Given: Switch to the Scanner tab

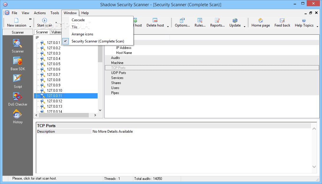Looking at the screenshot, I should tap(42, 32).
